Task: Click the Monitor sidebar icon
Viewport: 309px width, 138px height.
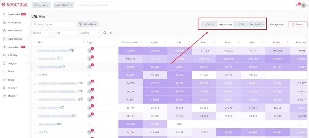Action: [x=4, y=96]
